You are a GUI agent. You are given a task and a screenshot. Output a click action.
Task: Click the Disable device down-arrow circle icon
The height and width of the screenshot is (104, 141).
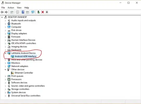click(47, 12)
